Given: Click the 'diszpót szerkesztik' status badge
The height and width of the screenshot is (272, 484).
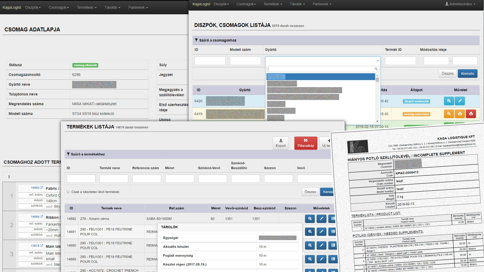Looking at the screenshot, I should pyautogui.click(x=416, y=101).
